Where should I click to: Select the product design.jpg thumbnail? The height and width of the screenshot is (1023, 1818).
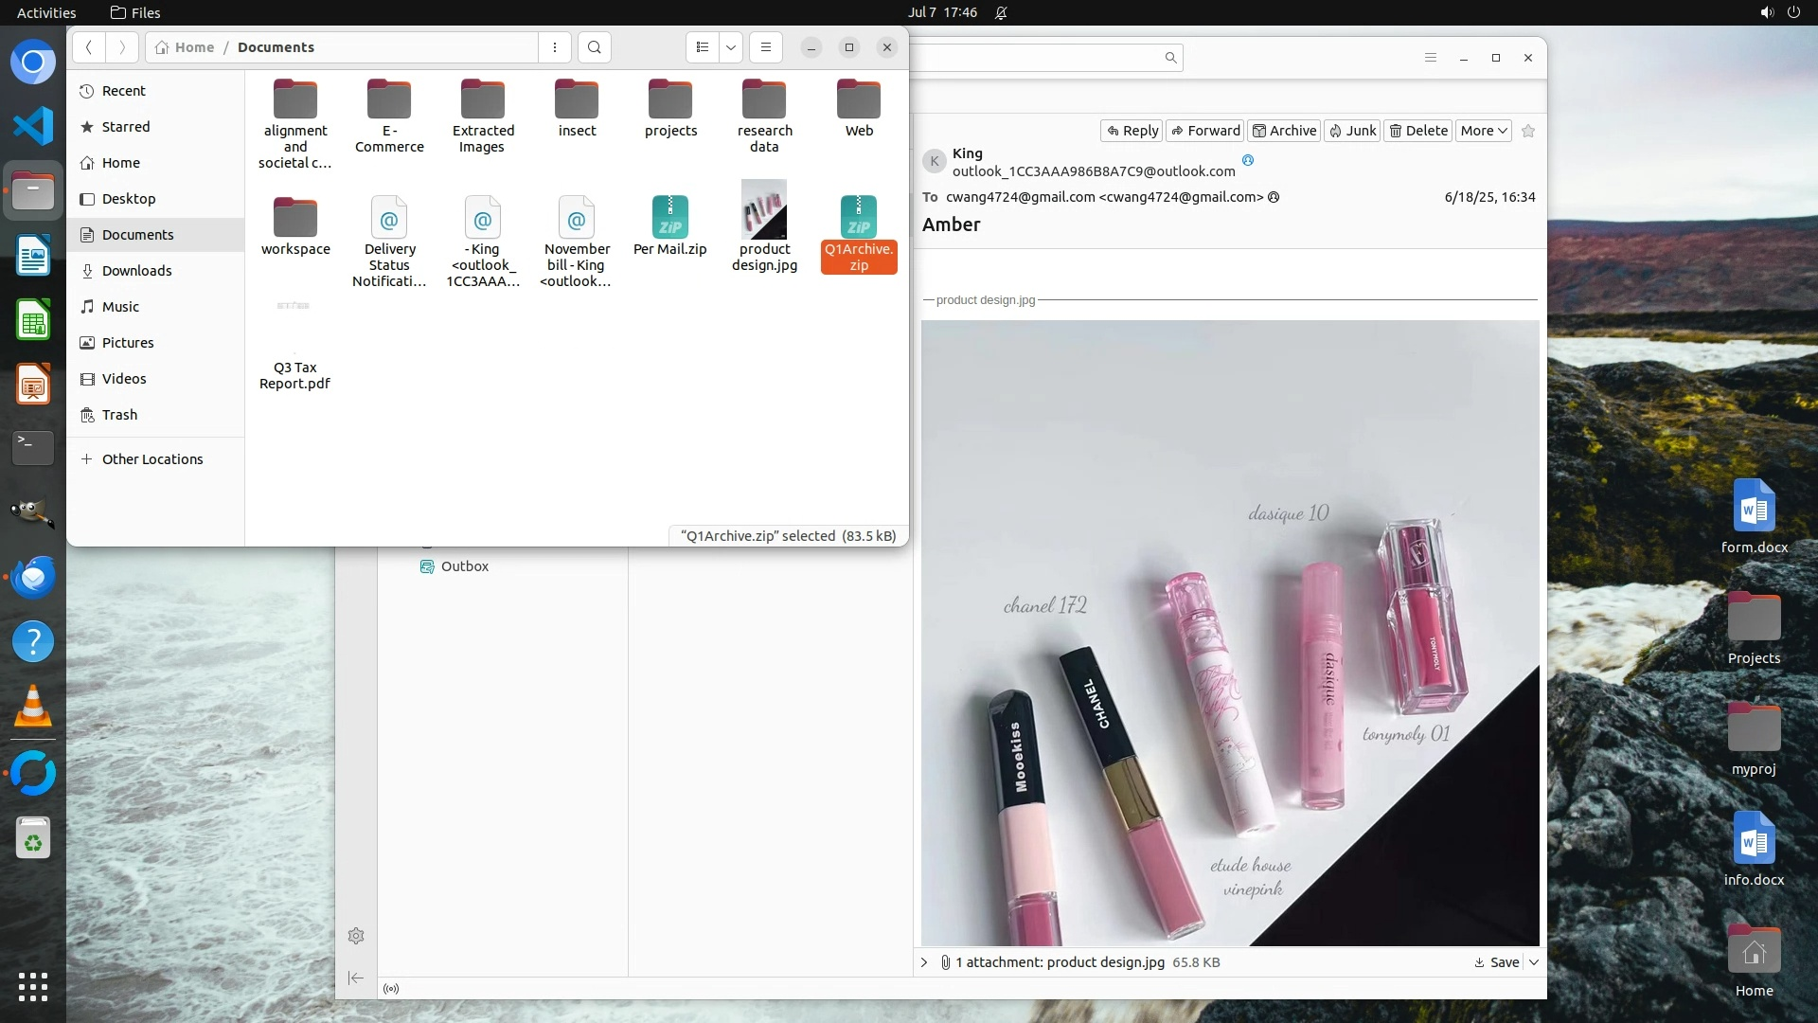764,210
